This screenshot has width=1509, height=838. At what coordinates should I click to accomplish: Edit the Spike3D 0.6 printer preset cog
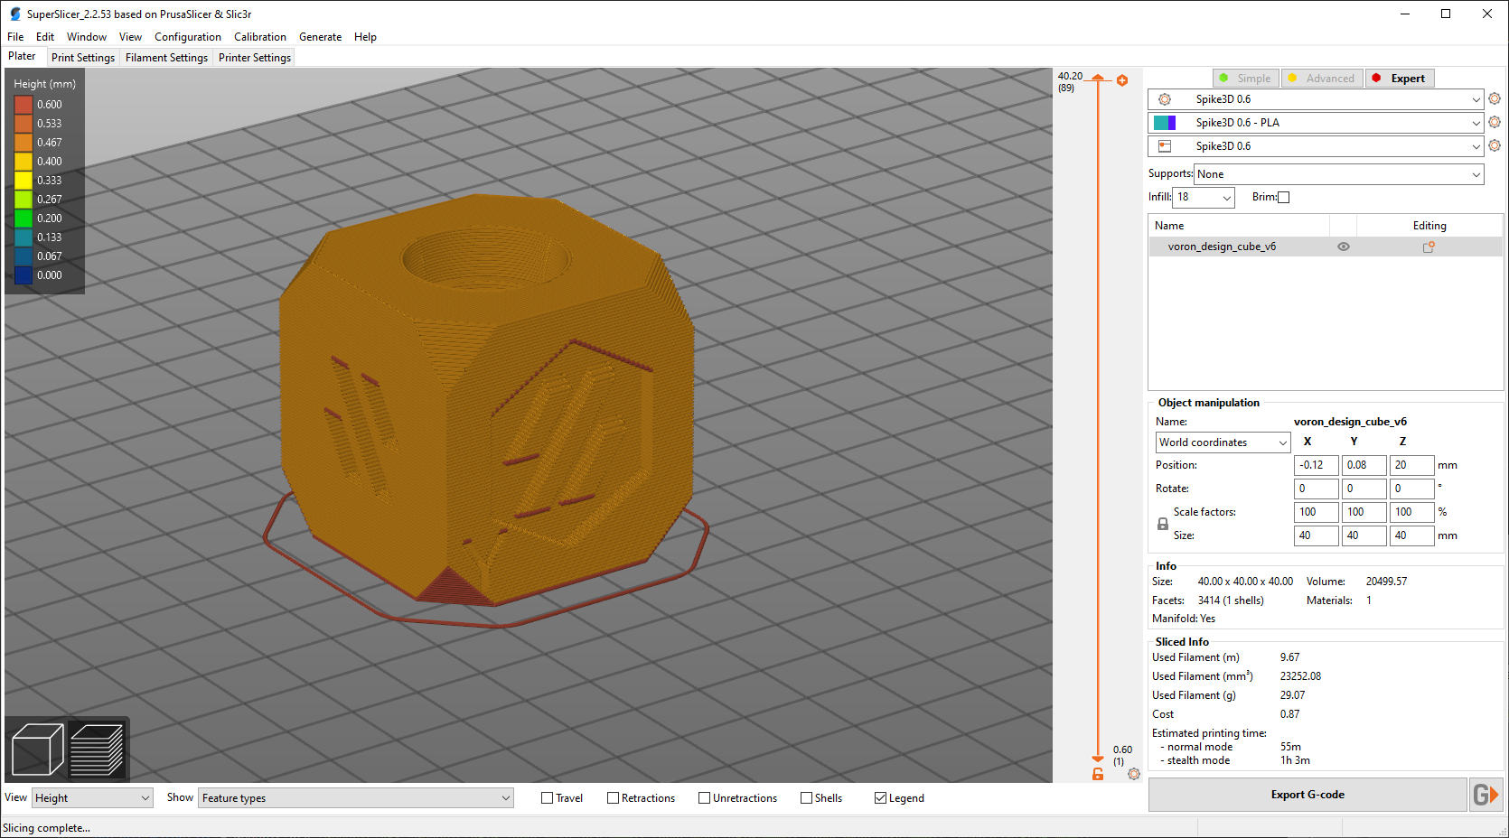[x=1495, y=145]
